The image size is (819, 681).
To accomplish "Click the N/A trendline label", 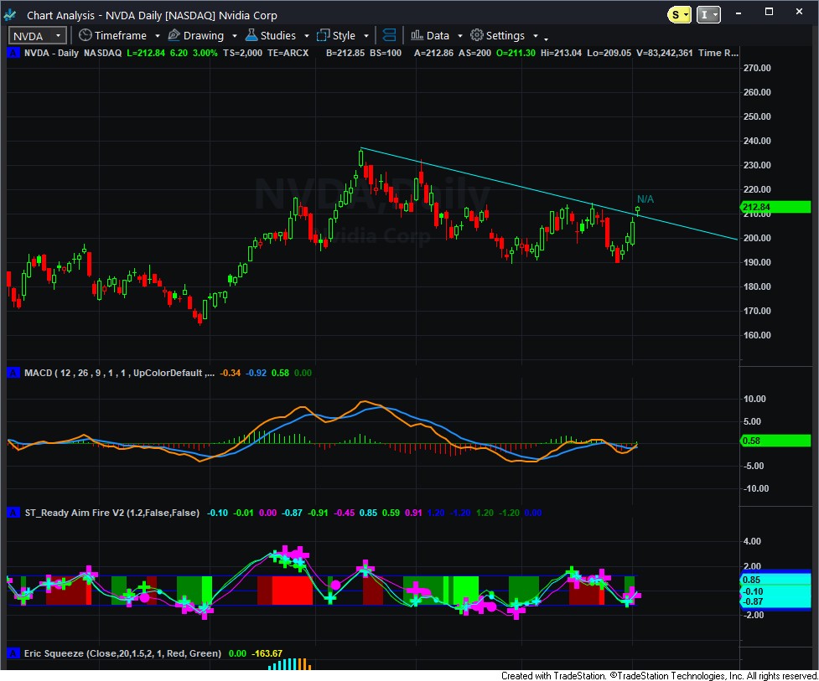I will pyautogui.click(x=645, y=199).
